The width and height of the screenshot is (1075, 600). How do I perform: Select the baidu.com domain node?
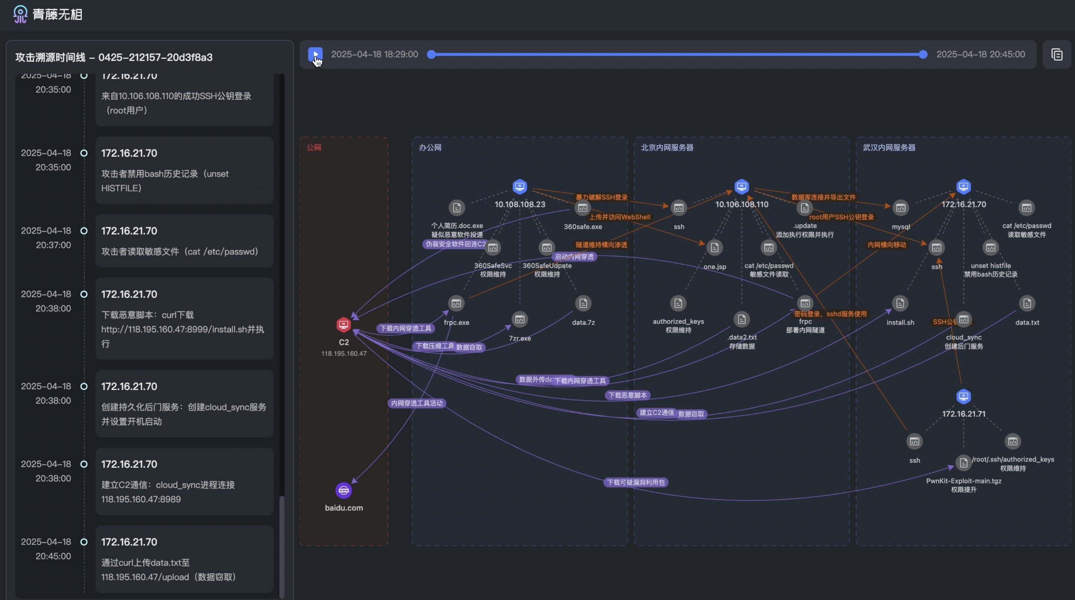tap(344, 490)
